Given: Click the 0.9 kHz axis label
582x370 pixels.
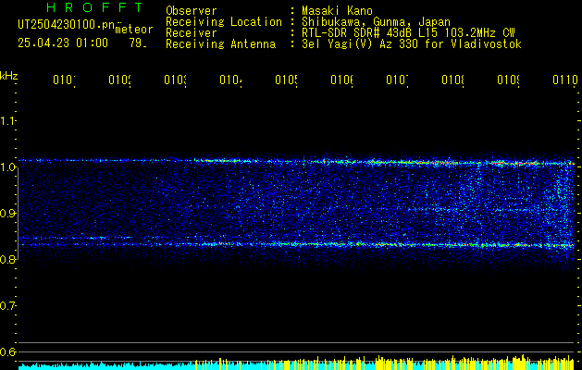Looking at the screenshot, I should 7,214.
